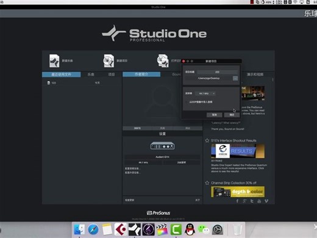This screenshot has height=238, width=317.
Task: Click the New Project disc icon
Action: click(109, 60)
